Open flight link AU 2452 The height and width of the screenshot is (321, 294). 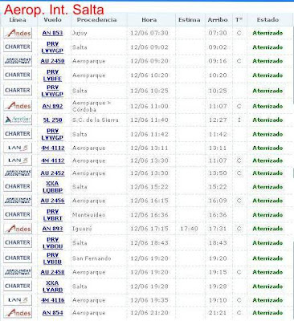(x=52, y=173)
